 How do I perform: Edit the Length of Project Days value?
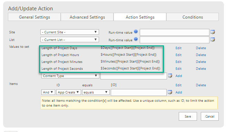(x=178, y=48)
